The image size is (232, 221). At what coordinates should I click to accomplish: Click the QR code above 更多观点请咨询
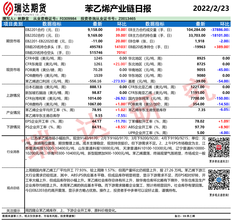(x=218, y=180)
